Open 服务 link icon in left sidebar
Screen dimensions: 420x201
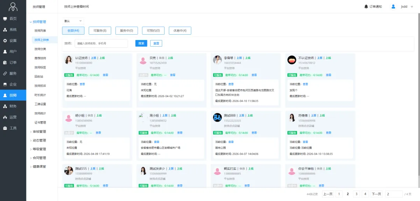[5, 73]
